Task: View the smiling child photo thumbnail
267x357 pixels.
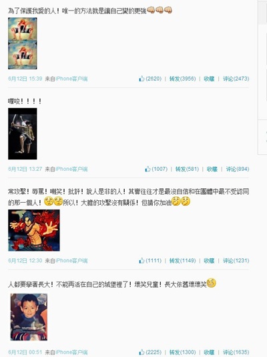Action: (29, 317)
